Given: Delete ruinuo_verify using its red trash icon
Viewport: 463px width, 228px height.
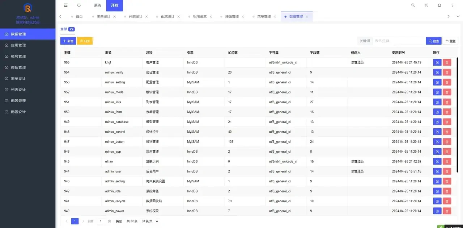Looking at the screenshot, I should coord(447,72).
